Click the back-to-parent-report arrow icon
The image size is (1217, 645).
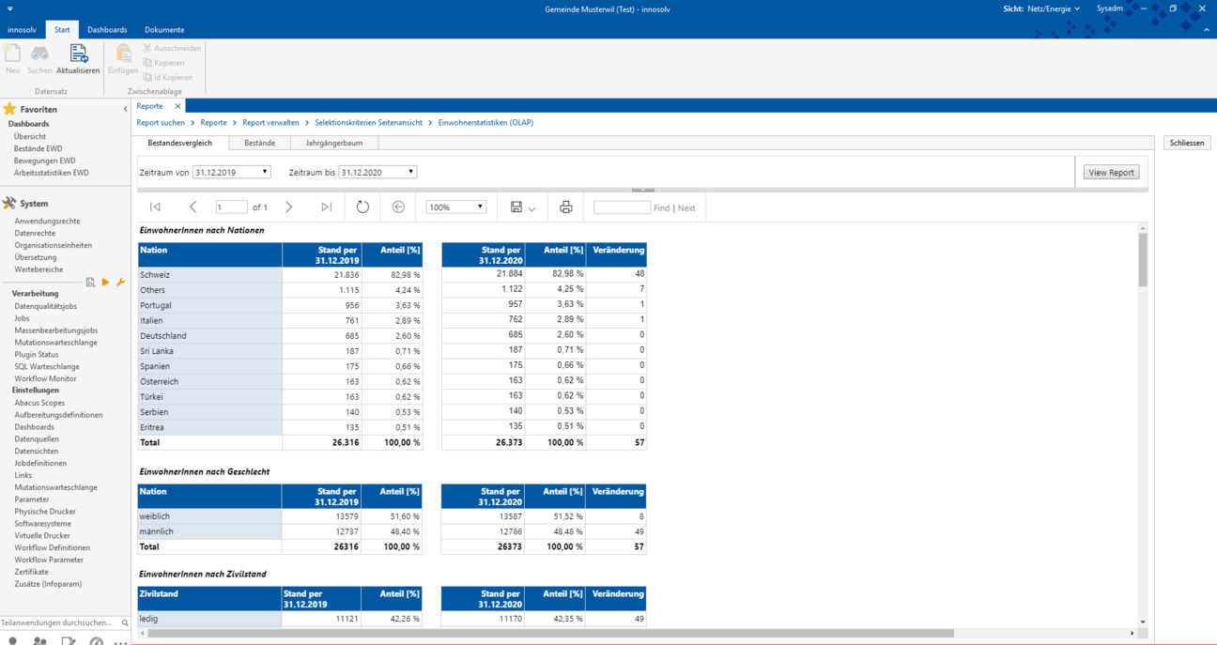[x=398, y=207]
